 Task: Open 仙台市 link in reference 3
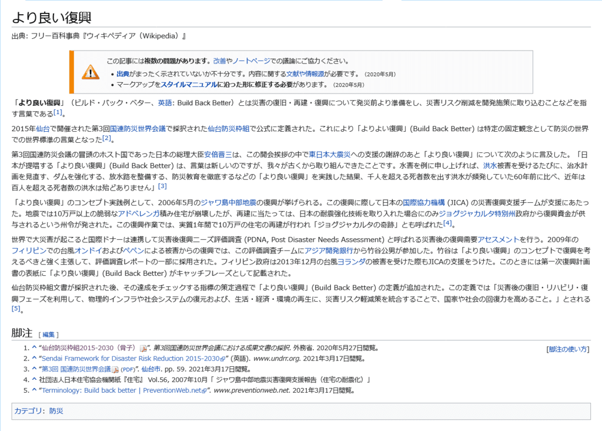(x=151, y=369)
